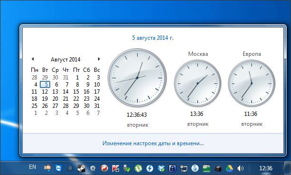
Task: Click the 'Пн' weekday header
Action: [x=35, y=70]
